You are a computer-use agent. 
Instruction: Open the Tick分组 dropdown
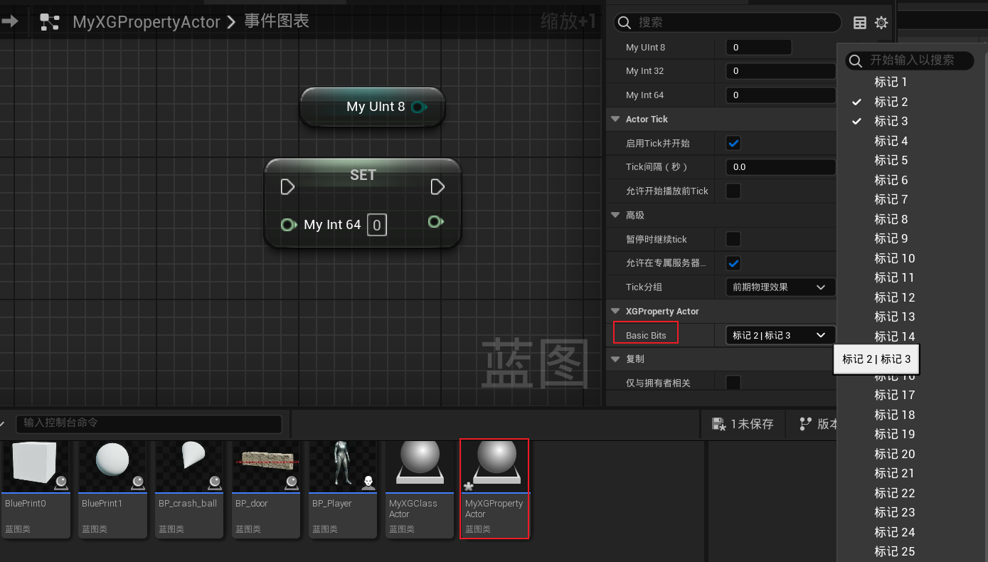coord(780,287)
